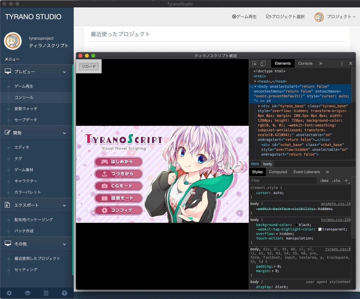
Task: Toggle the .cls class editor
Action: [336, 181]
